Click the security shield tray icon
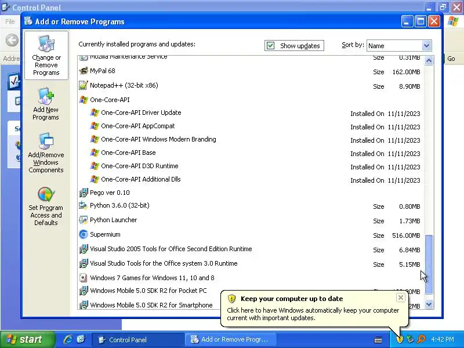 [400, 339]
